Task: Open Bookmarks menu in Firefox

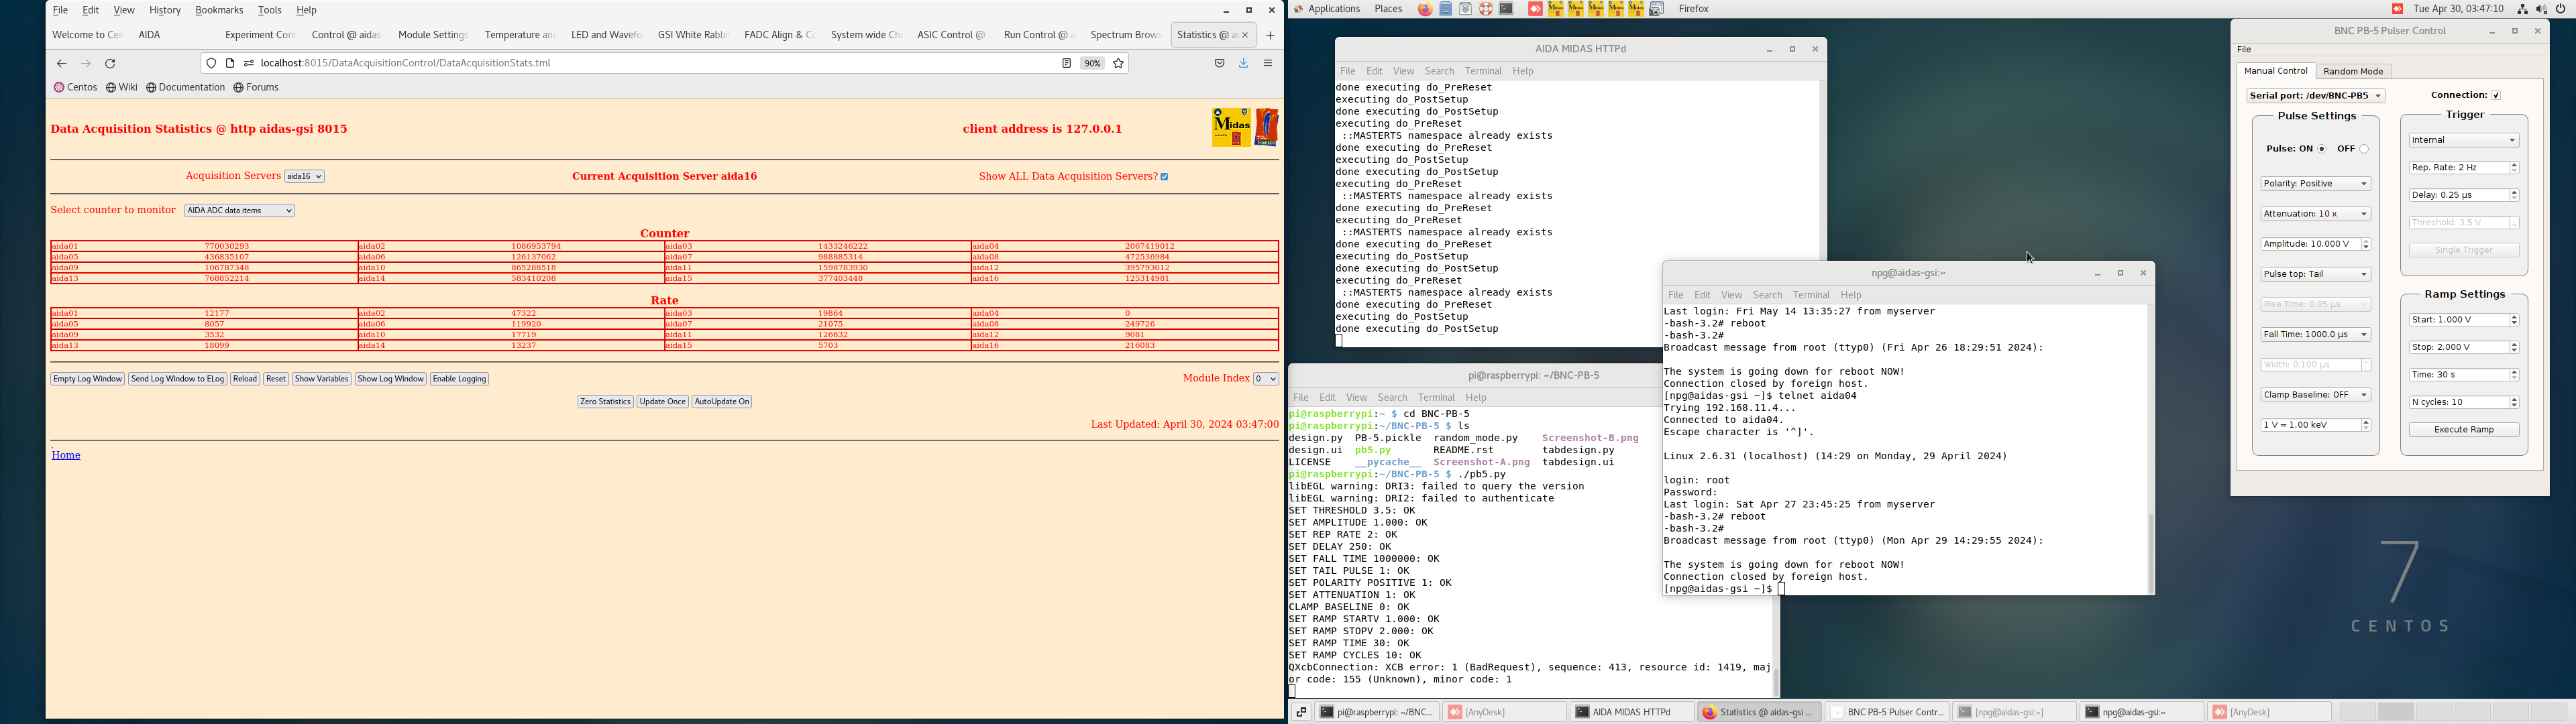Action: pos(219,10)
